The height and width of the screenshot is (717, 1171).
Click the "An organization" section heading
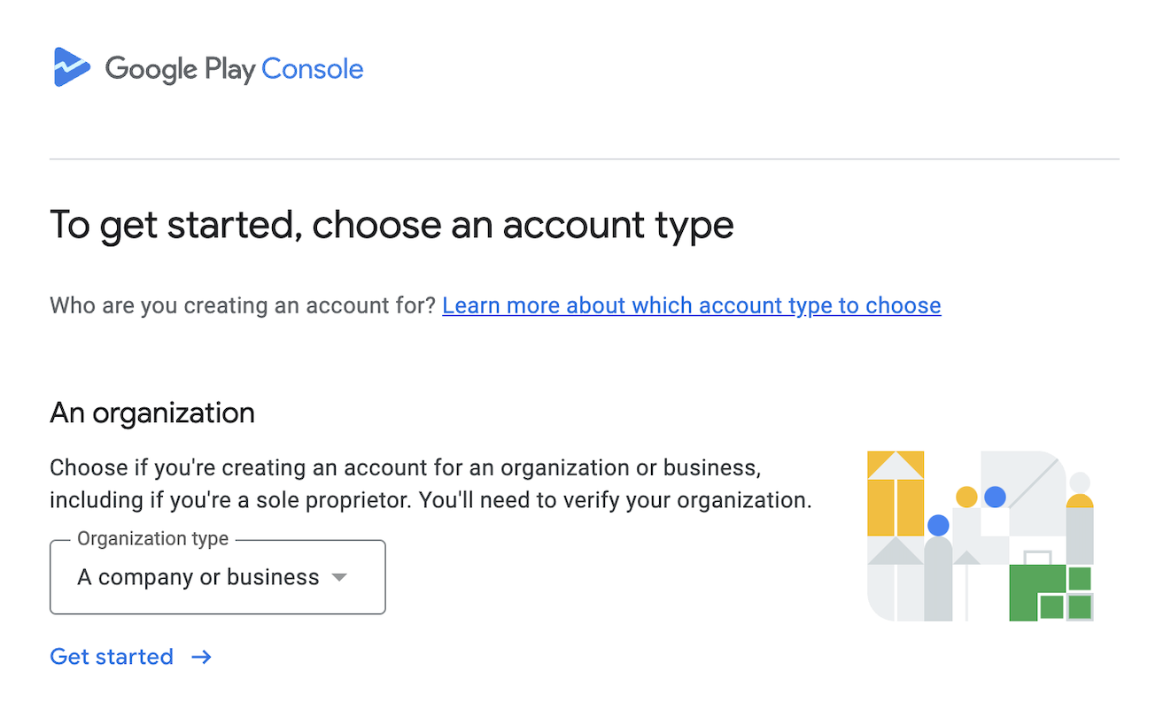click(x=152, y=412)
